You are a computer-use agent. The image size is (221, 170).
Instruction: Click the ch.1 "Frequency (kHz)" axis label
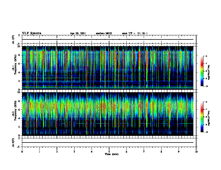click(15, 64)
